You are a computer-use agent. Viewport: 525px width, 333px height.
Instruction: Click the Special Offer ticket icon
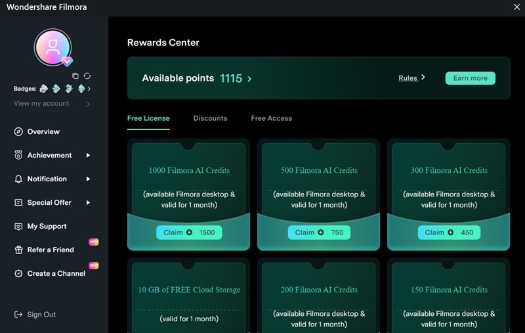18,203
